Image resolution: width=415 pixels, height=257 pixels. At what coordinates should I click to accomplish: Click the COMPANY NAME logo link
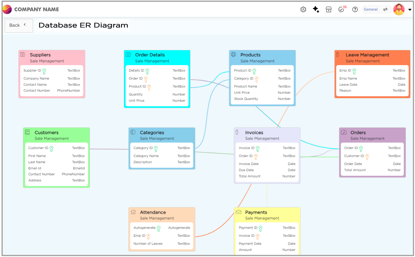[31, 9]
